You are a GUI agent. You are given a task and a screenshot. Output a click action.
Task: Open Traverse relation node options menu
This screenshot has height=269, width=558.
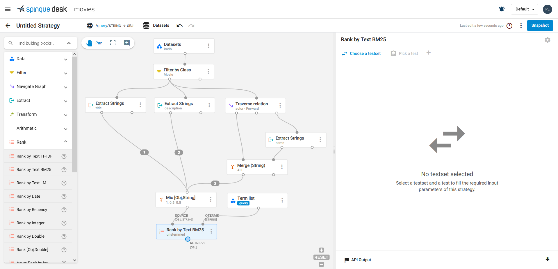tap(280, 105)
